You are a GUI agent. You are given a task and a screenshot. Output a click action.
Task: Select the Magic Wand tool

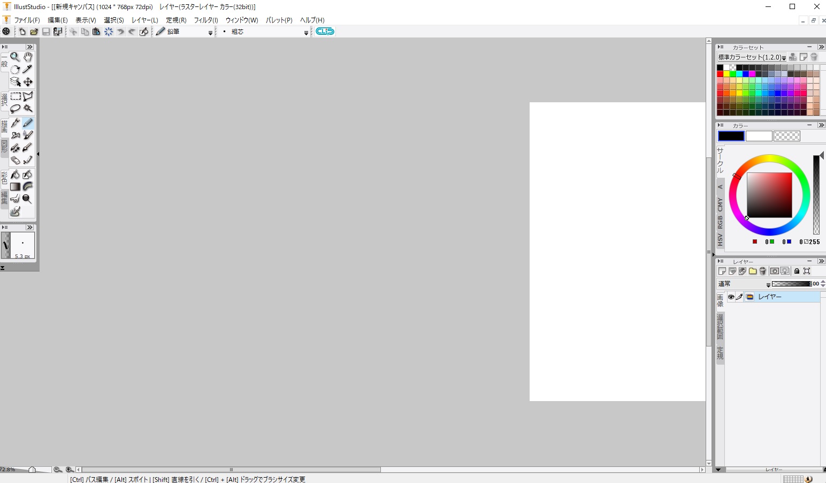28,109
